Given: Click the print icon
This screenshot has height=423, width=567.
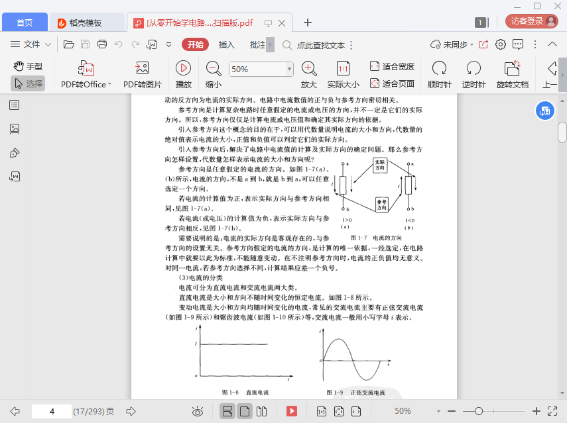Looking at the screenshot, I should pos(102,44).
